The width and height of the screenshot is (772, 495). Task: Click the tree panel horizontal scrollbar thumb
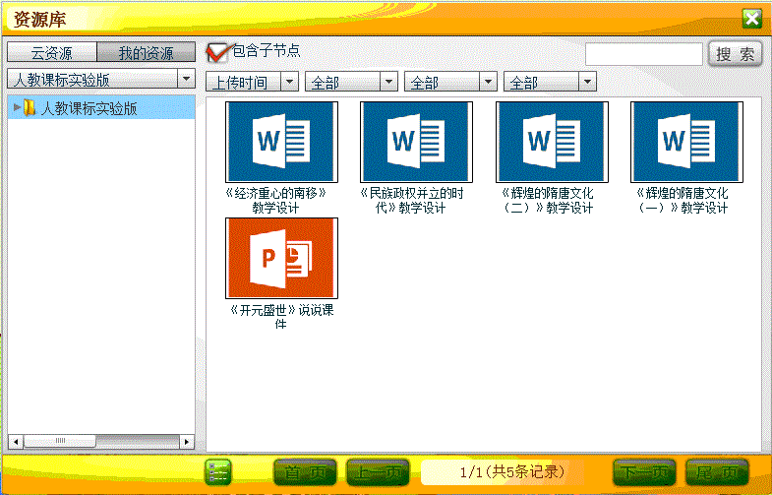61,440
